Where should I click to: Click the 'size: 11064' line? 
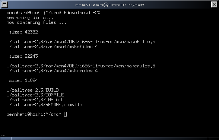[23, 80]
